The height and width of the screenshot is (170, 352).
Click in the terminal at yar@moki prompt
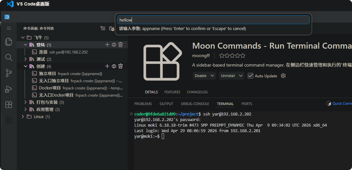[x=149, y=136]
